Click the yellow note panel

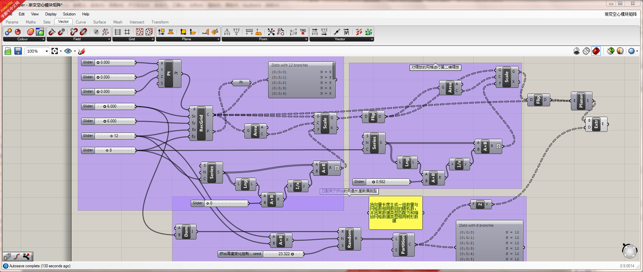click(x=396, y=213)
